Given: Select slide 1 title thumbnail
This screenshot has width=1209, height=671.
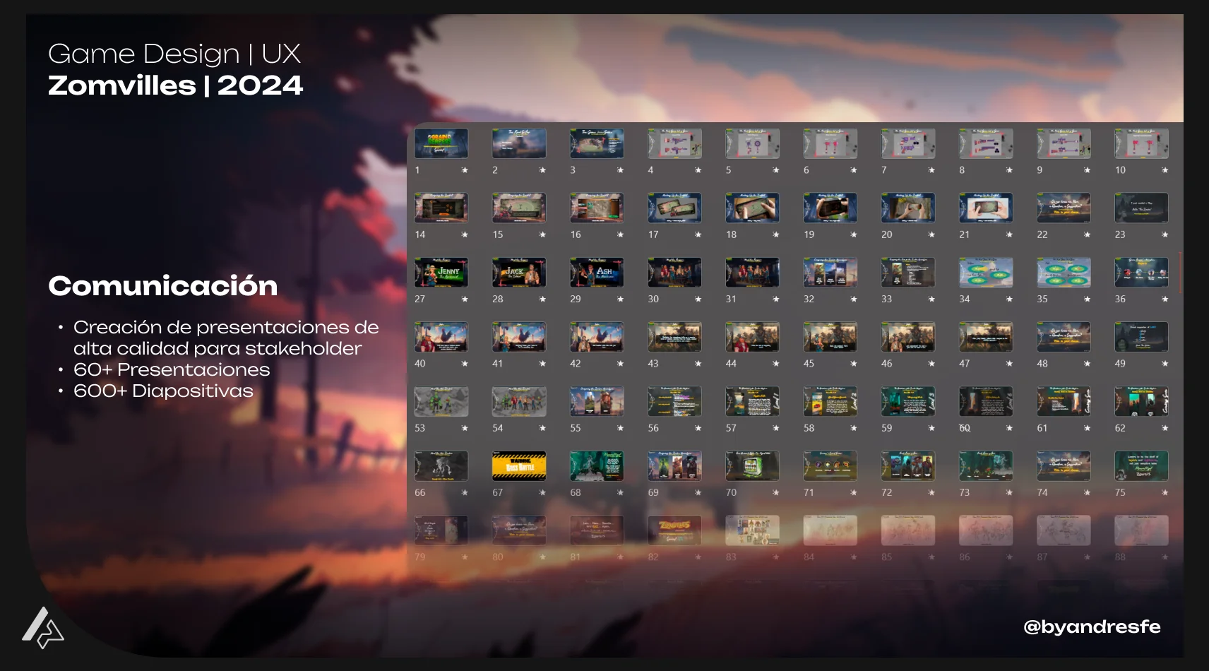Looking at the screenshot, I should coord(441,143).
